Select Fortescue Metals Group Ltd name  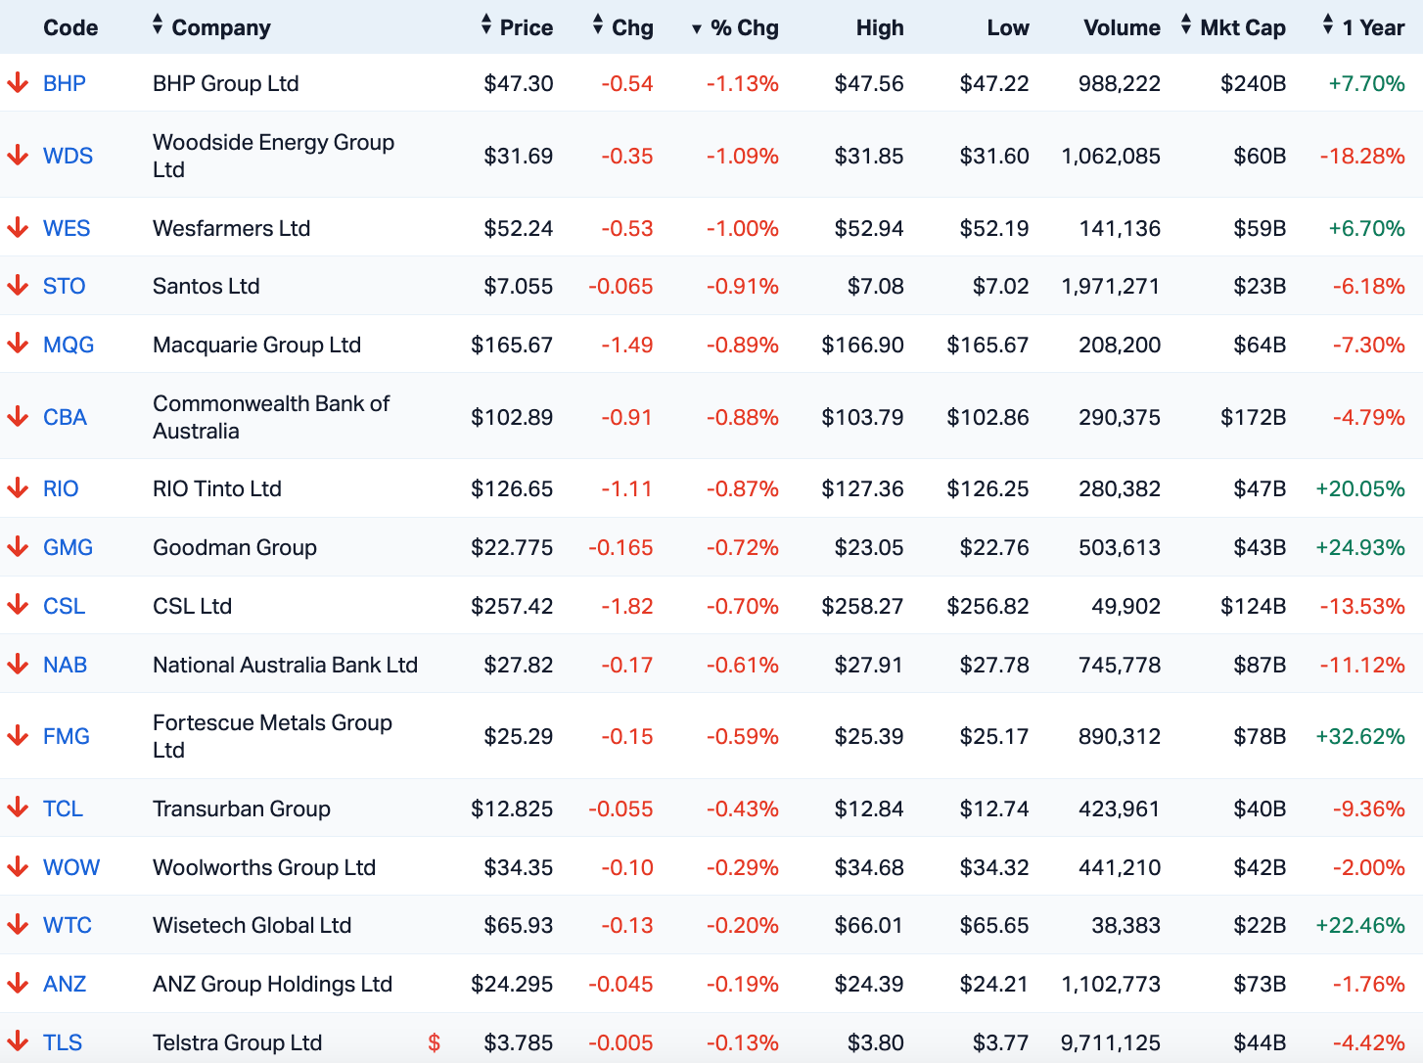(273, 736)
